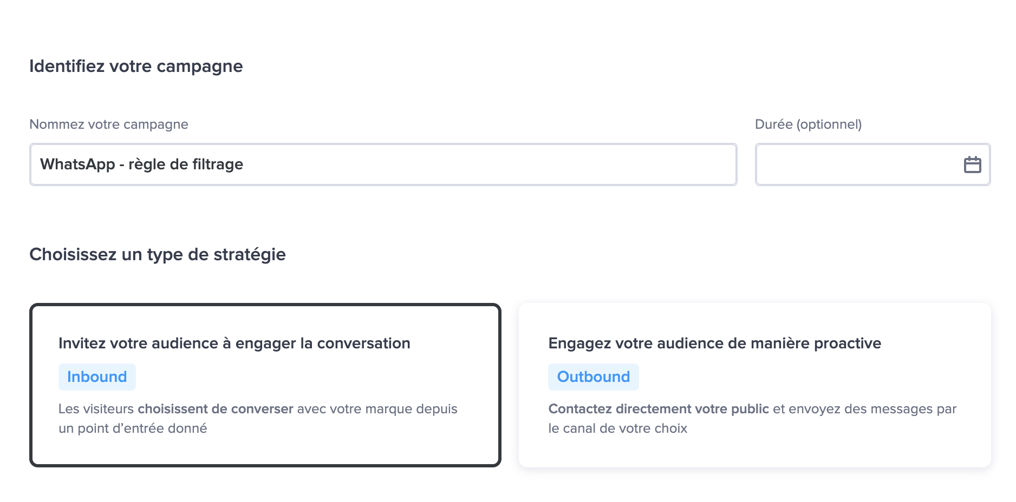Click the text WhatsApp - règle de filtrage

coord(142,164)
